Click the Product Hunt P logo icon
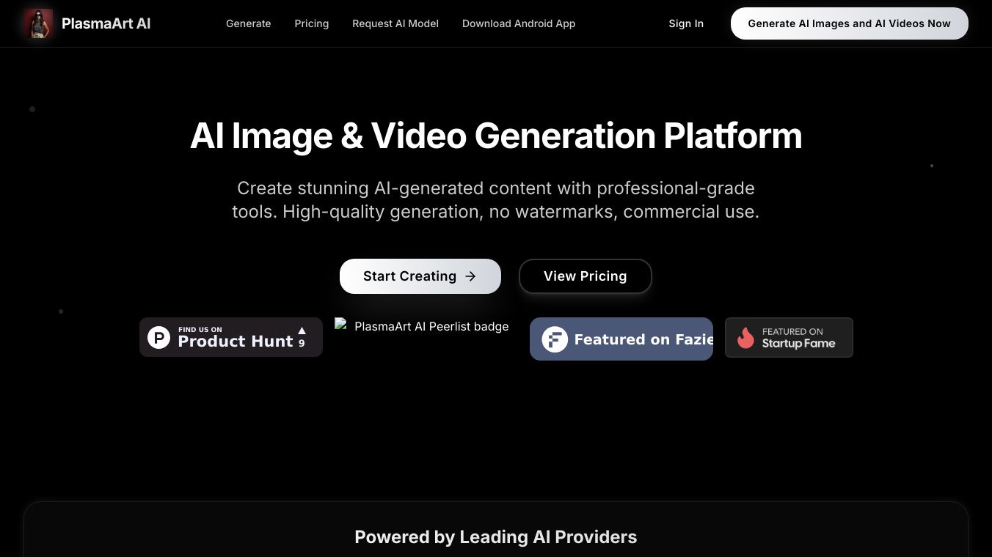The height and width of the screenshot is (557, 992). [x=158, y=337]
